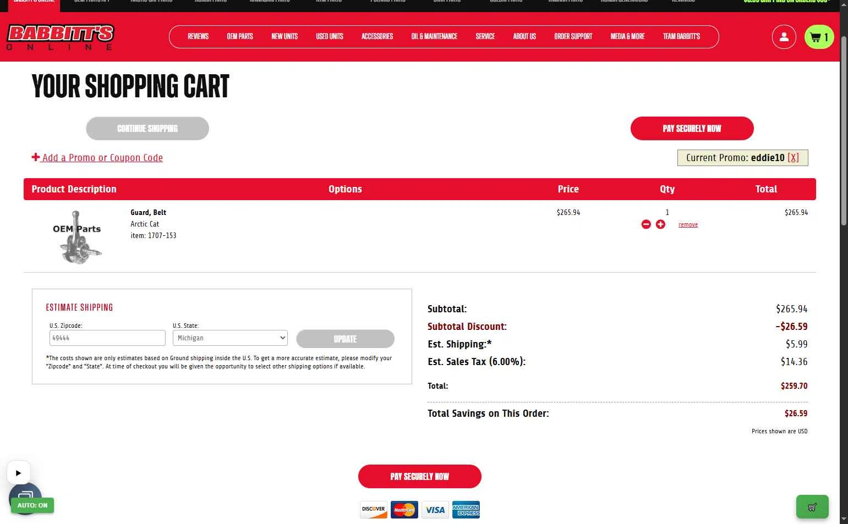Click the order Total $259.70
848x524 pixels.
(x=794, y=386)
